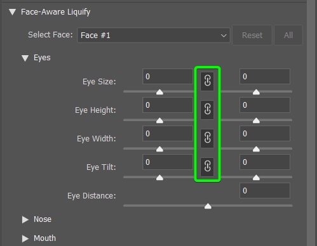Click the right Eye Width value field
Viewport: 317px width, 246px height.
[265, 134]
